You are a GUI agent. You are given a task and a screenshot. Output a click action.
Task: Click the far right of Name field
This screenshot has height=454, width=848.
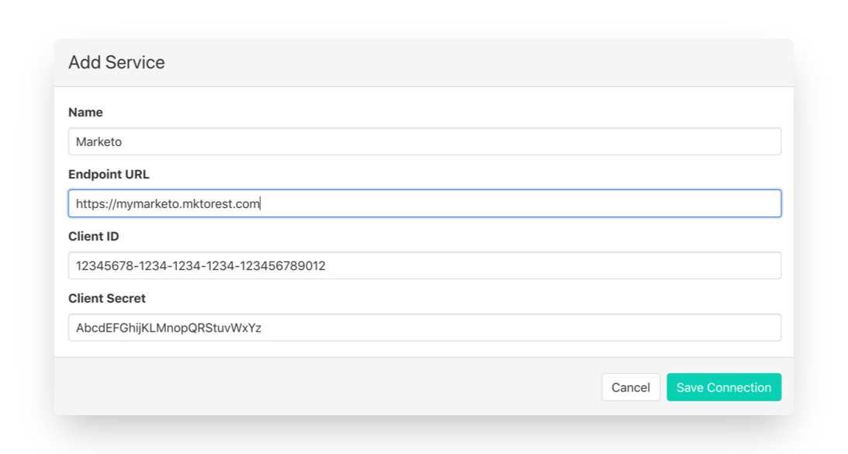[x=768, y=142]
